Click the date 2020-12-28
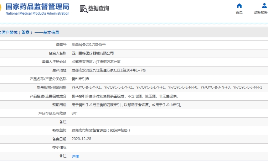 click(81, 139)
